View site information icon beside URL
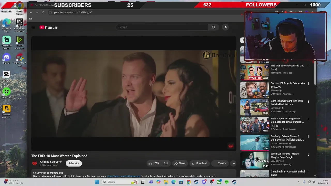The image size is (331, 186). pos(51,12)
